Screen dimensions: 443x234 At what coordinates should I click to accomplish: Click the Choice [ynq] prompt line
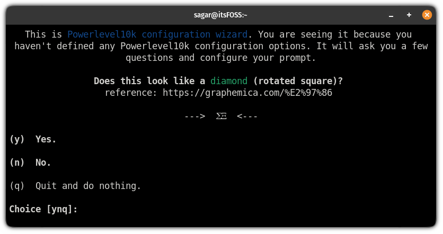[x=43, y=209]
